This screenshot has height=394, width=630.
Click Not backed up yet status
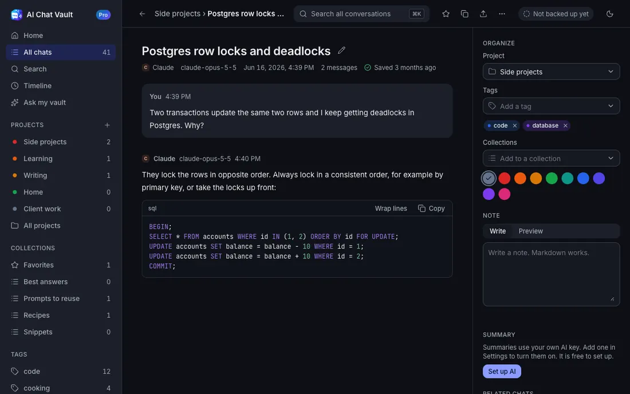click(x=556, y=14)
